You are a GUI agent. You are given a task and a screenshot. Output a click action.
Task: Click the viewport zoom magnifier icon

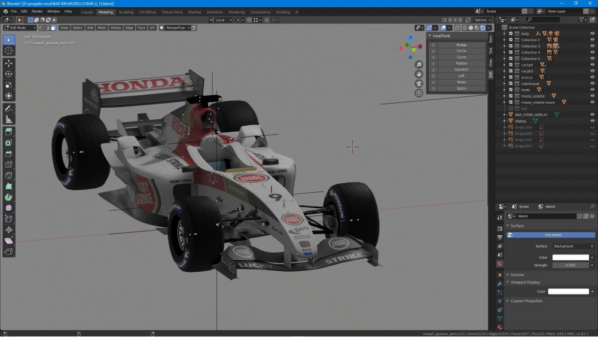coord(419,65)
